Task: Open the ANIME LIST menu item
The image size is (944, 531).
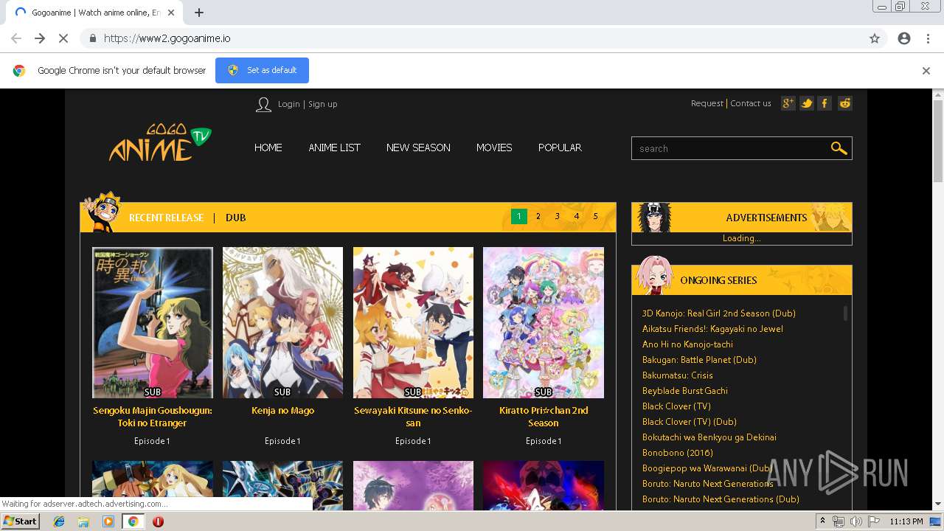Action: pyautogui.click(x=334, y=147)
